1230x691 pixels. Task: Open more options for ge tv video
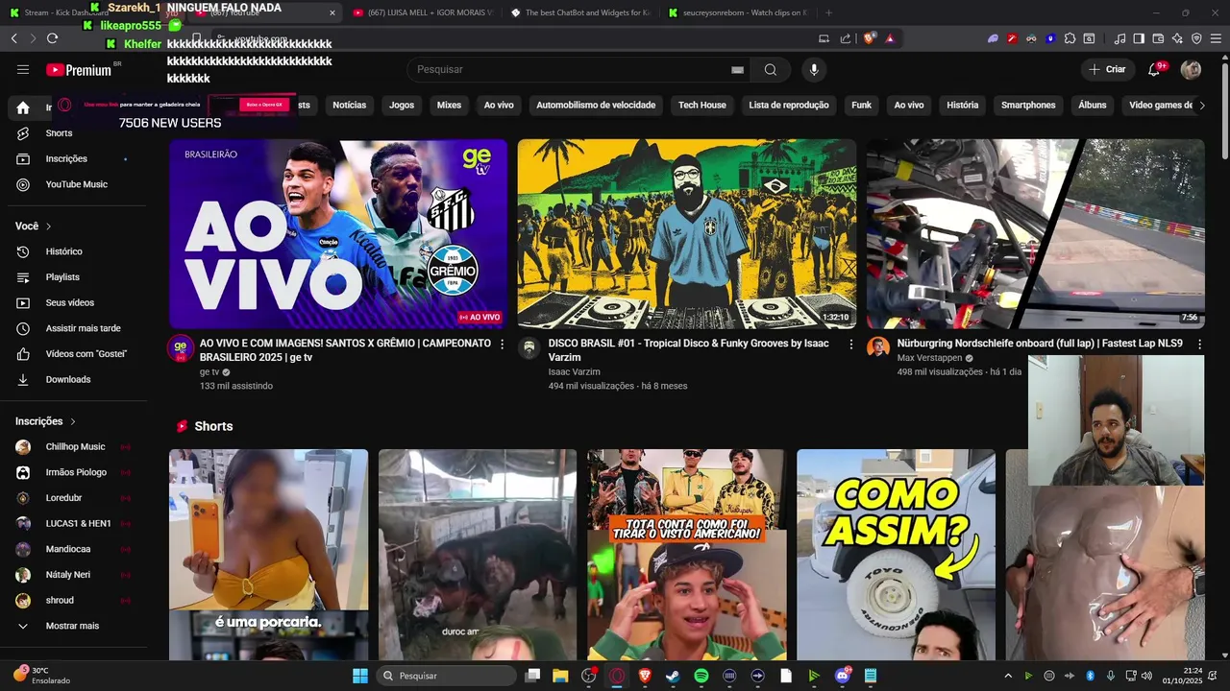[x=502, y=344]
